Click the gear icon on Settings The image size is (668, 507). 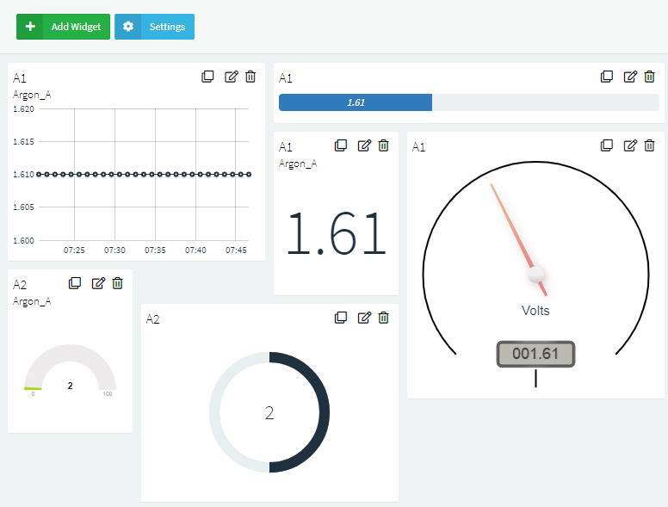click(x=127, y=27)
